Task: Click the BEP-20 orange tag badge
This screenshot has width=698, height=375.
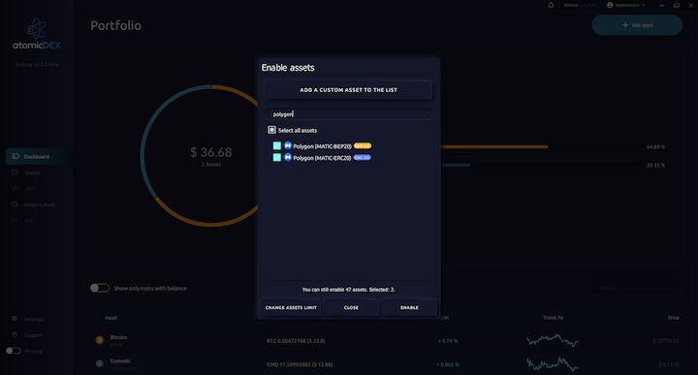Action: click(x=363, y=146)
